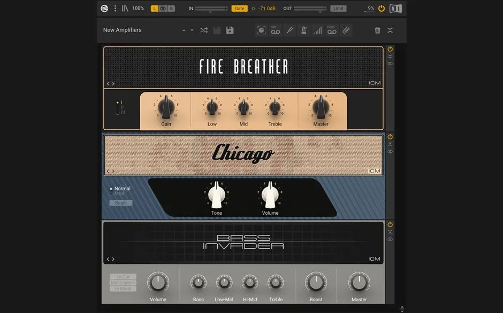The image size is (503, 313).
Task: Select next Bass Invader preset arrow
Action: click(113, 259)
